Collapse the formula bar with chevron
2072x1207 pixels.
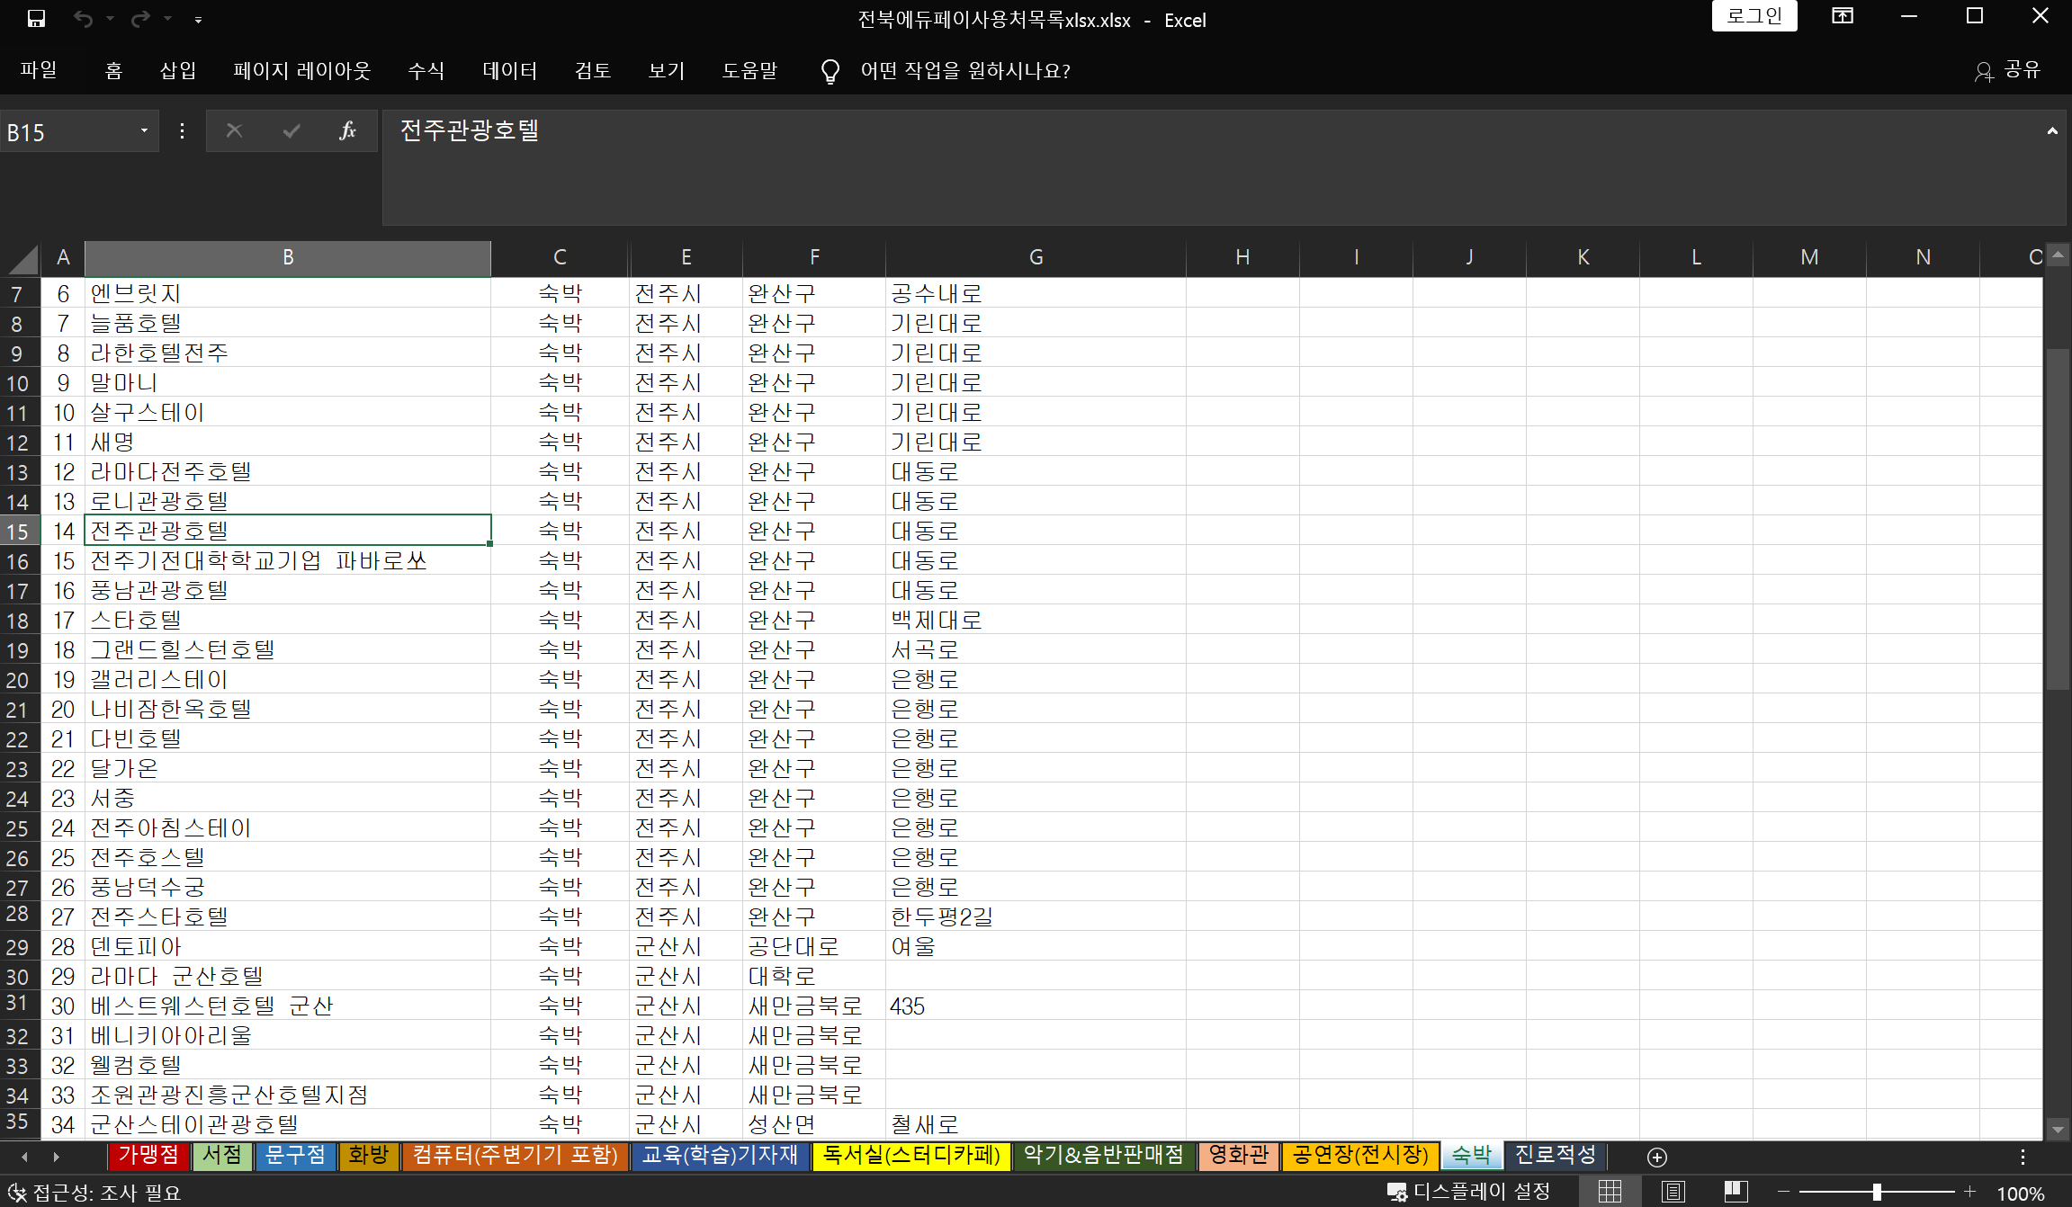point(2052,131)
